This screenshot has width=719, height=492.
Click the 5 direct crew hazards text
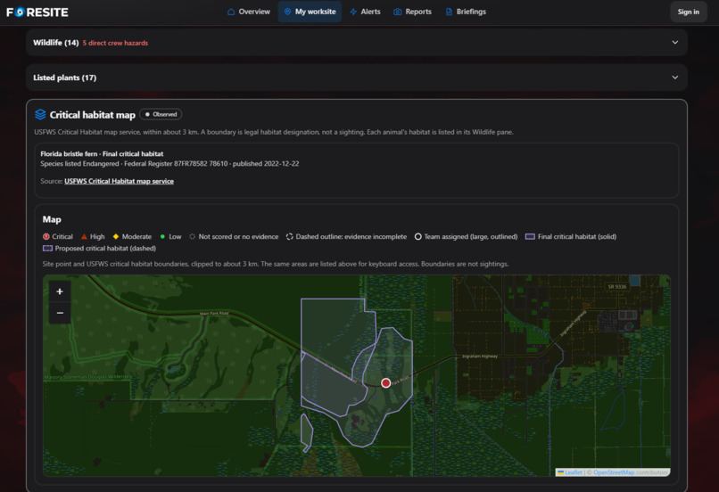pyautogui.click(x=116, y=43)
